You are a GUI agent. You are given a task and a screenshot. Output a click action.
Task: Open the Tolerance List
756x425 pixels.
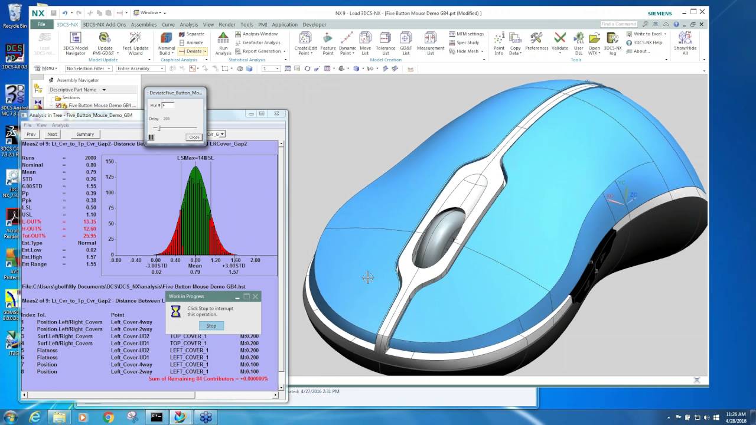385,42
